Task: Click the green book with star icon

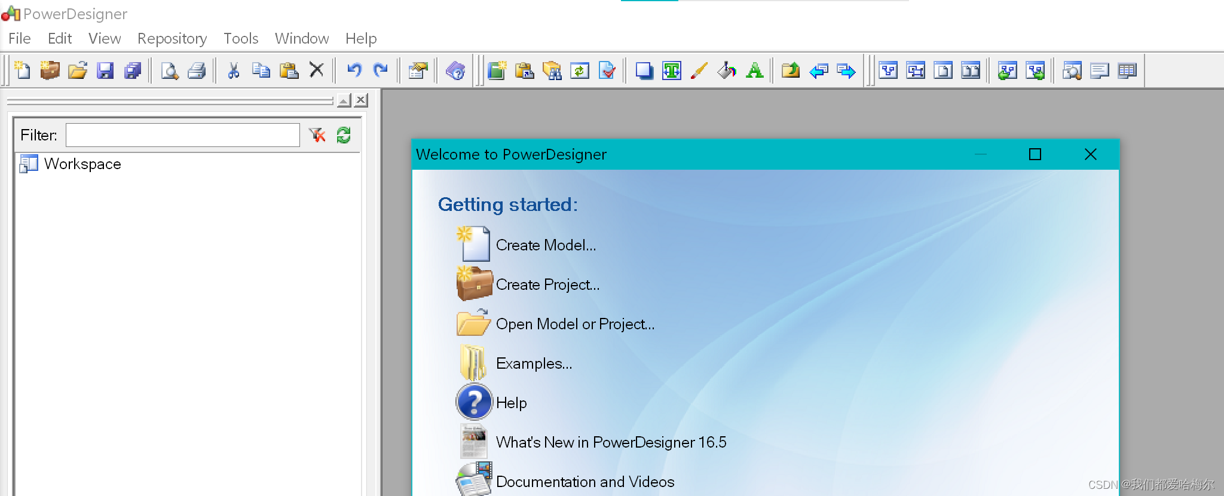Action: (x=497, y=71)
